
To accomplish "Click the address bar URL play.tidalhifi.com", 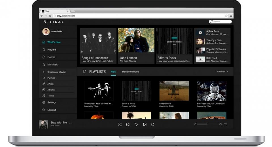I will 66,16.
